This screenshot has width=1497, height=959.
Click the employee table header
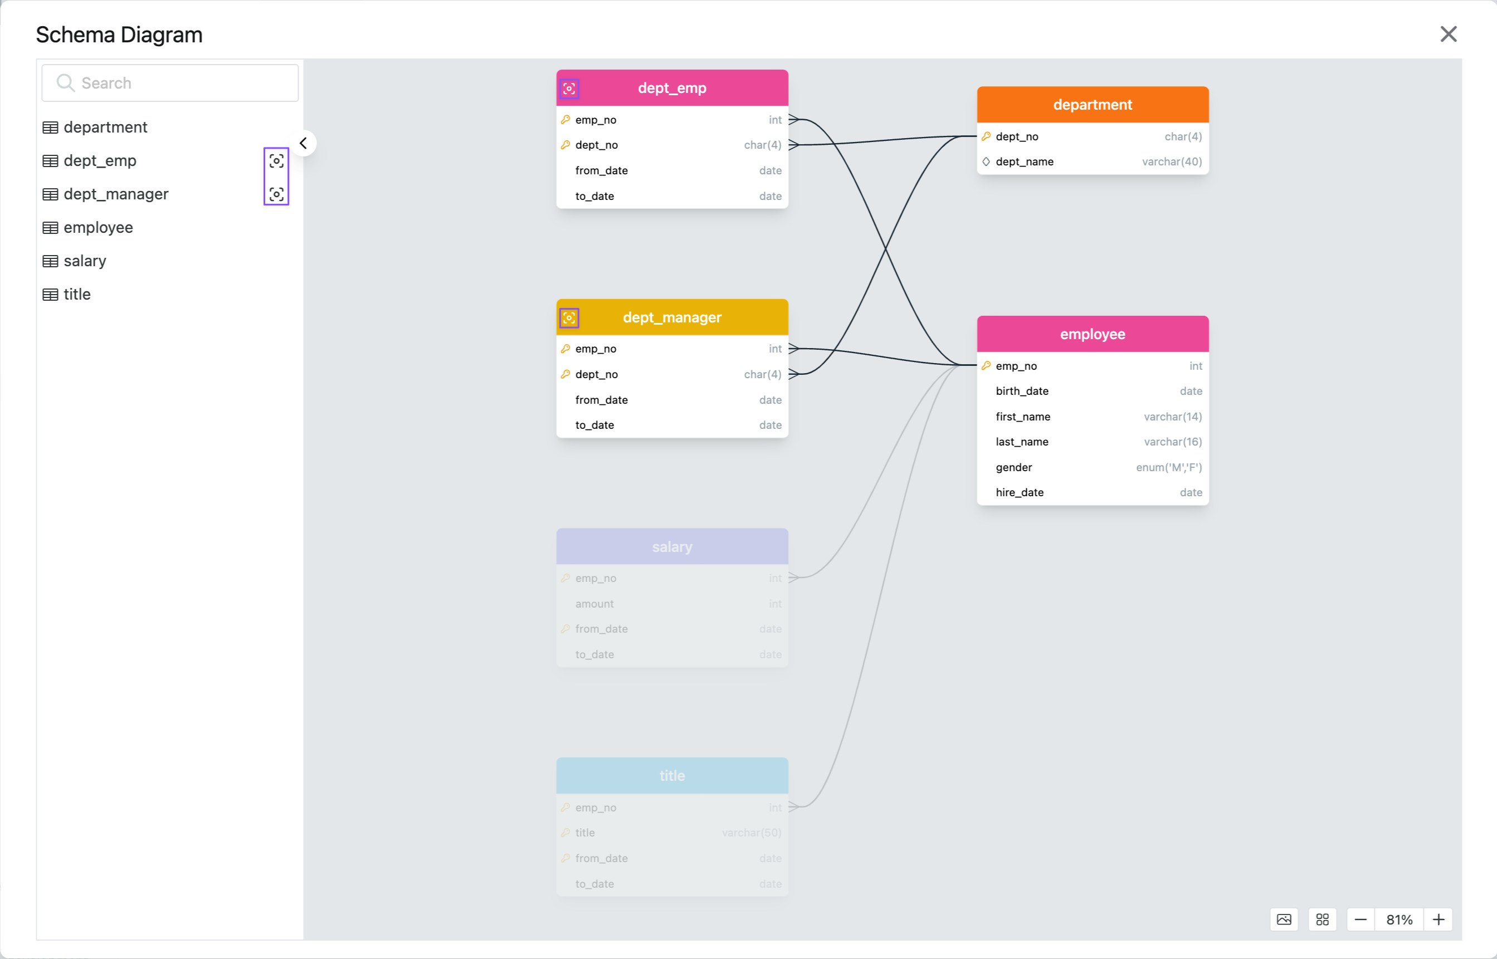[x=1092, y=334]
